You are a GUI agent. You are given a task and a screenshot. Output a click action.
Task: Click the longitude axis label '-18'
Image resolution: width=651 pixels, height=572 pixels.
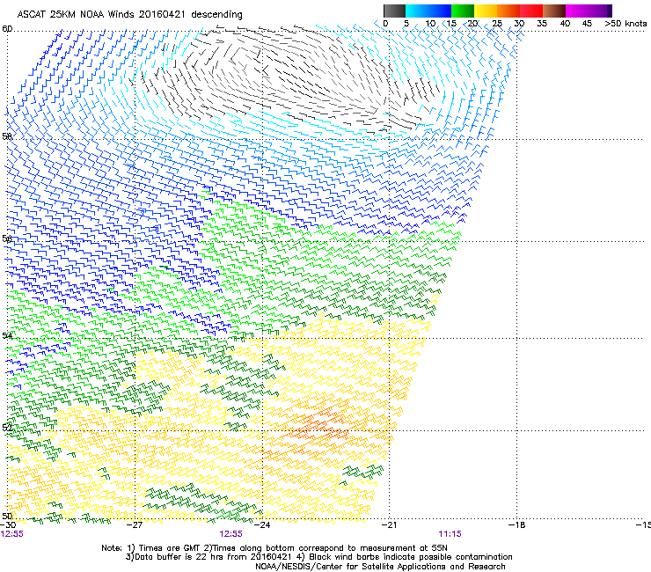517,524
